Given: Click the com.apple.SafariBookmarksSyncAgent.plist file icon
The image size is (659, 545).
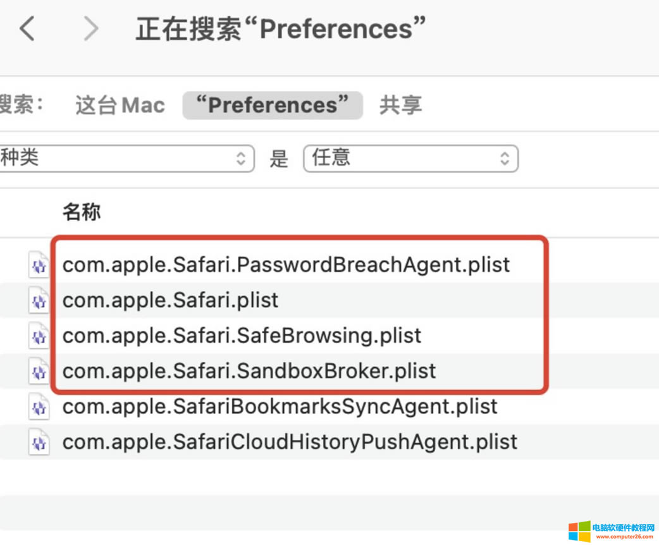Looking at the screenshot, I should tap(39, 407).
